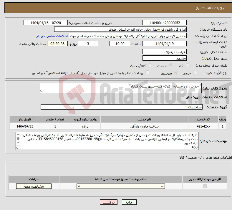Click the مشاهده مجوز button
The image size is (232, 210).
(34, 186)
